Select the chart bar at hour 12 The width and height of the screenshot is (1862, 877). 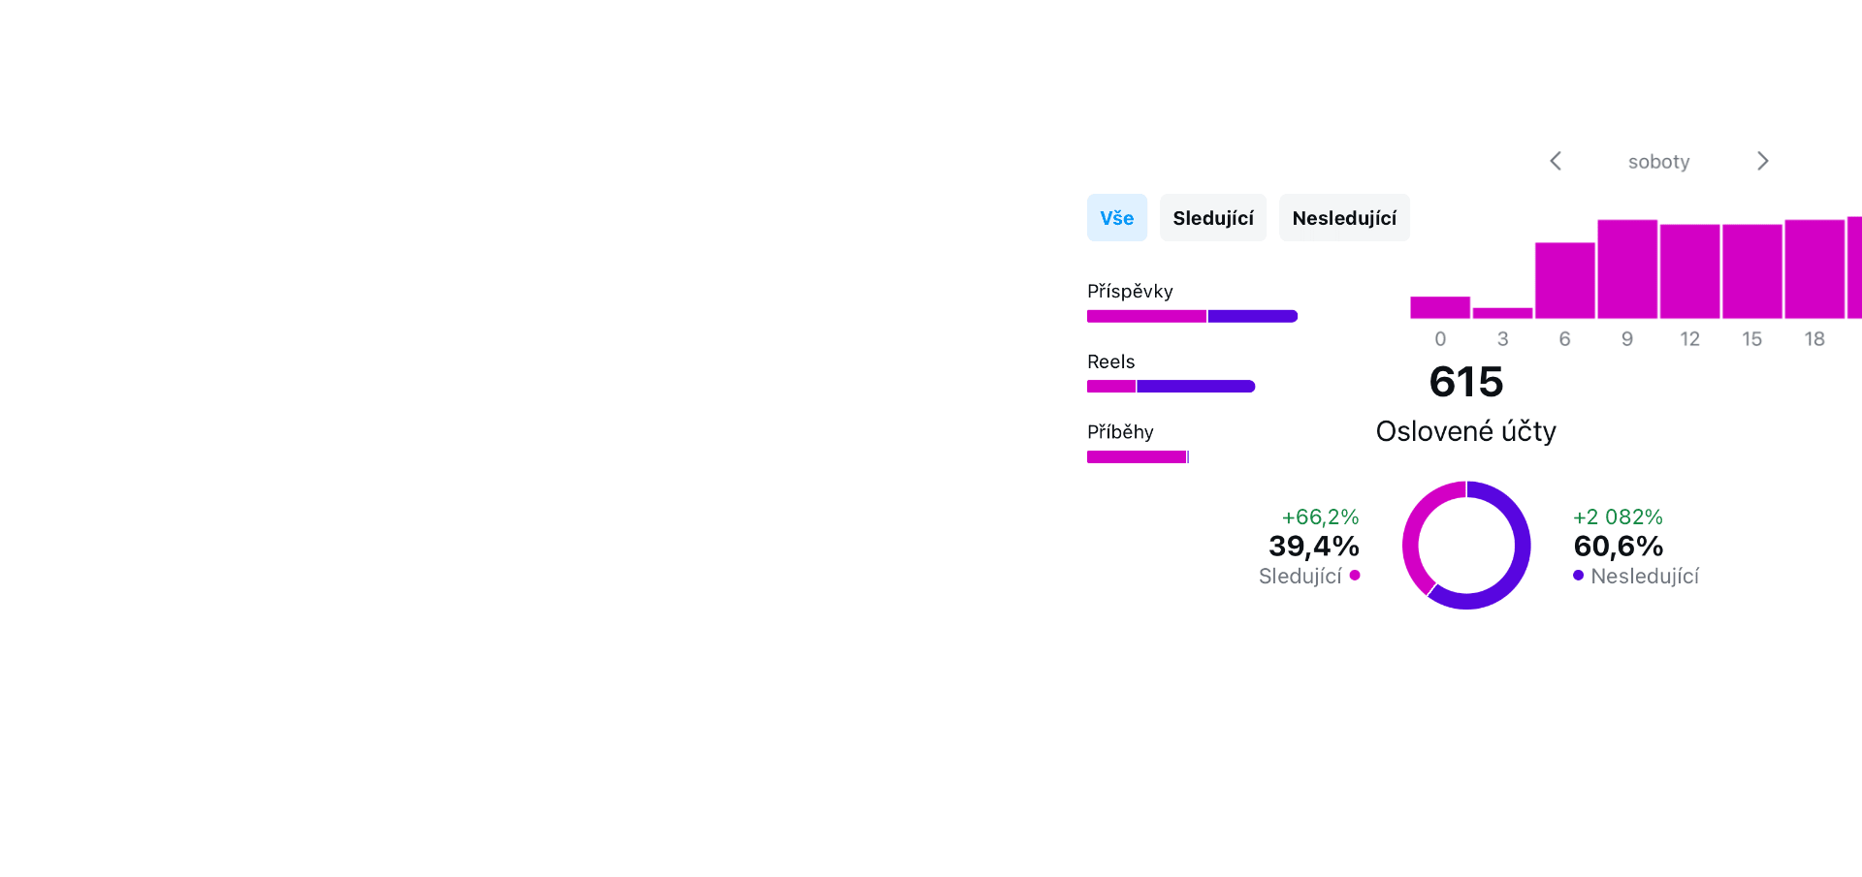(1689, 271)
